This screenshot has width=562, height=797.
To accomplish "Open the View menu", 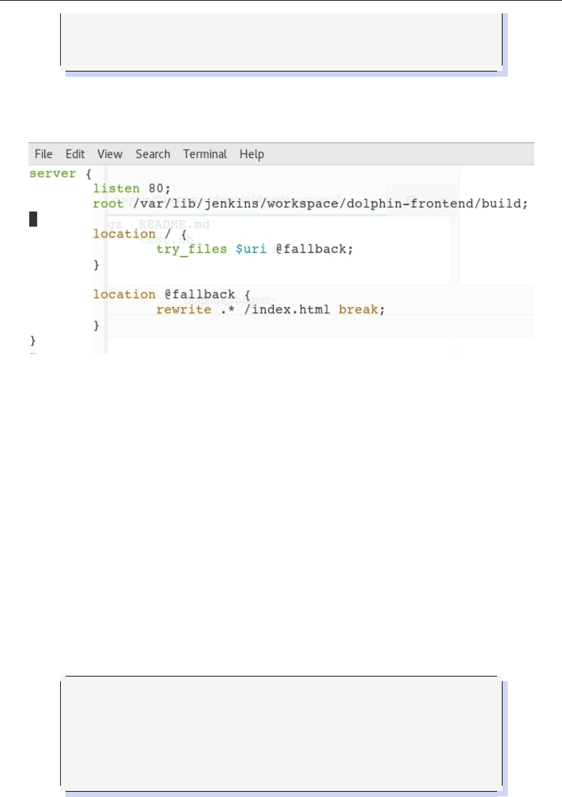I will click(x=110, y=154).
